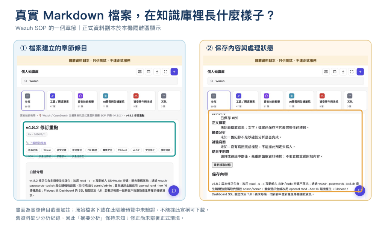Viewport: 385px width, 233px height.
Task: Click the 下載原始檔案 download link
Action: [36, 143]
